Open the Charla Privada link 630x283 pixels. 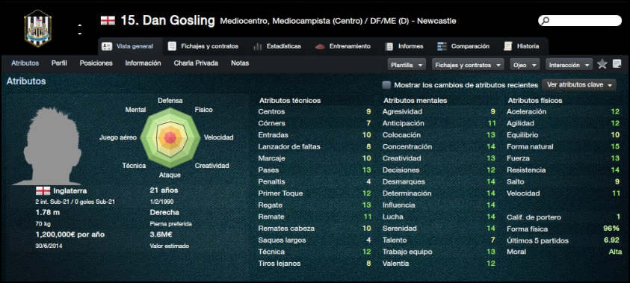[196, 63]
